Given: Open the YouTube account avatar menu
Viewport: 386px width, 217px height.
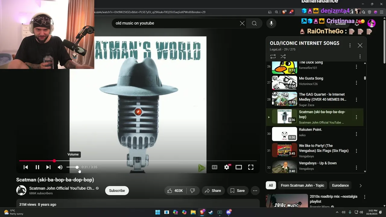Looking at the screenshot, I should click(x=372, y=23).
